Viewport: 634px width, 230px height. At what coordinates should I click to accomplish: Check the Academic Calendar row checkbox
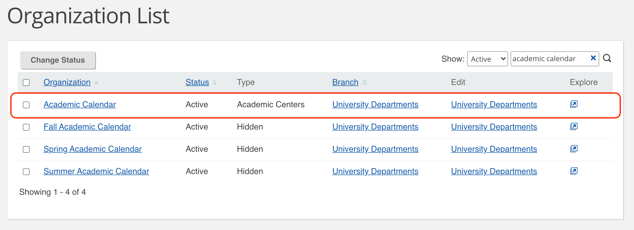tap(26, 105)
